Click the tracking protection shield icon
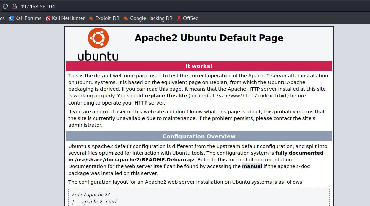Screen dimensions: 370x206 pyautogui.click(x=5, y=6)
